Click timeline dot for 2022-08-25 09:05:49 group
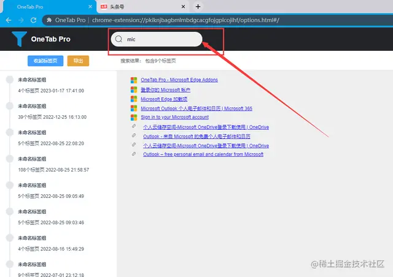This screenshot has width=393, height=277. (10, 185)
